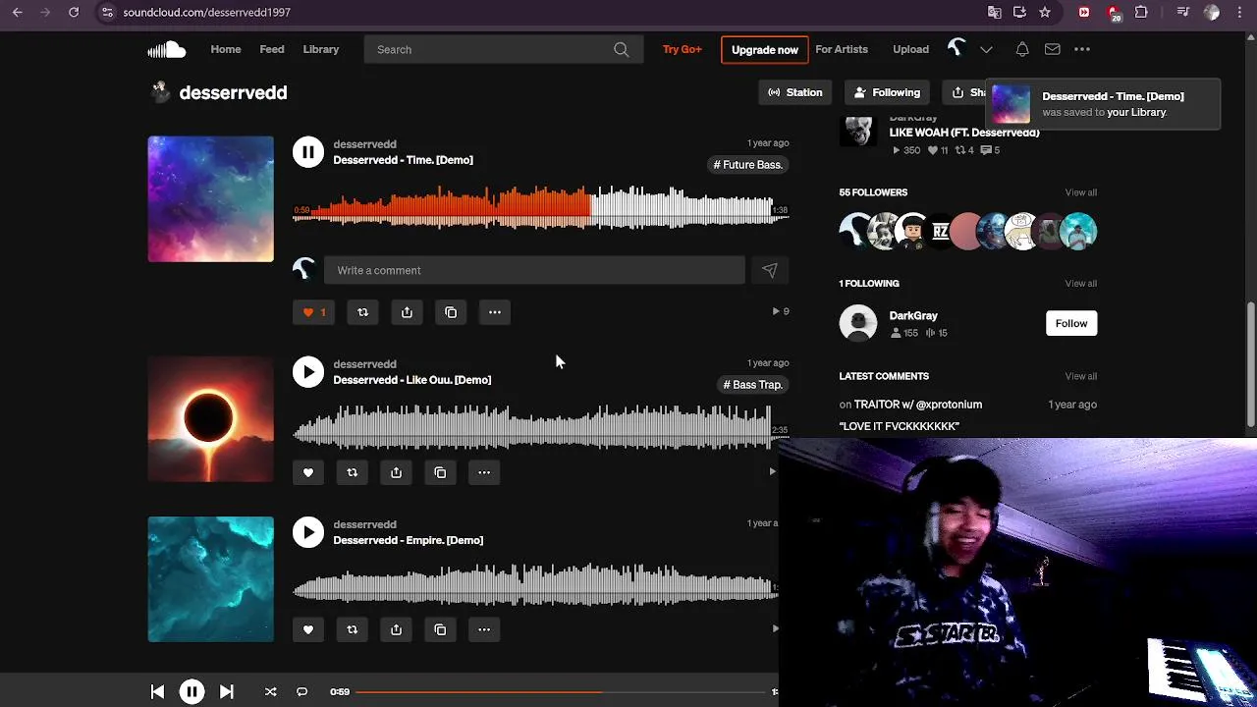Open the Library menu item
Image resolution: width=1257 pixels, height=707 pixels.
click(x=321, y=49)
